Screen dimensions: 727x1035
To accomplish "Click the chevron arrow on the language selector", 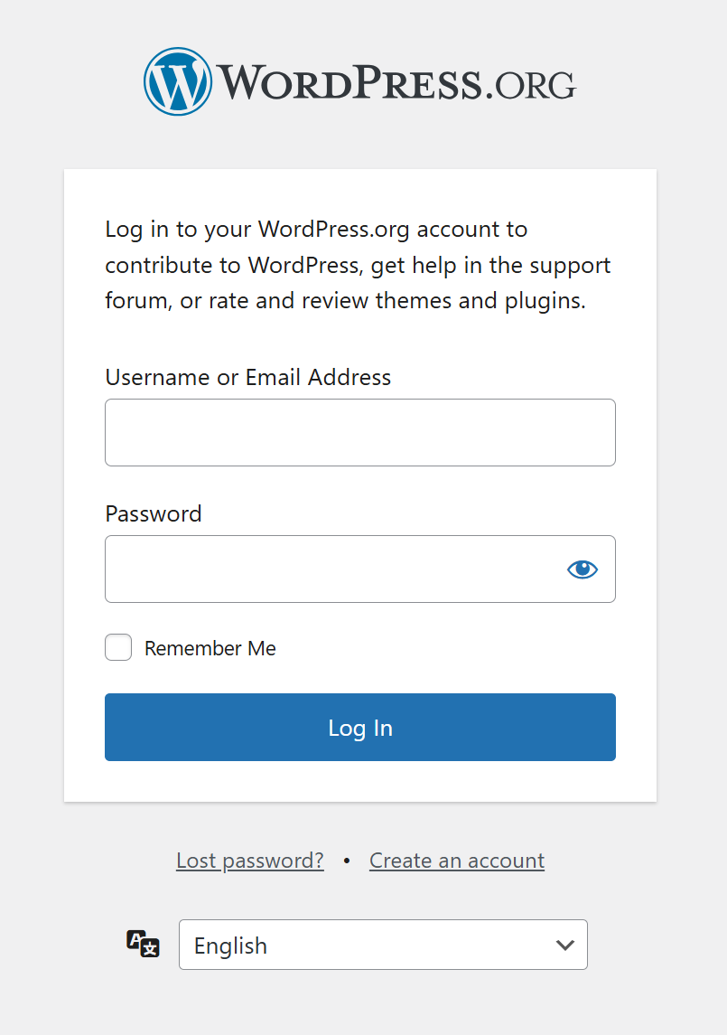I will (x=565, y=945).
